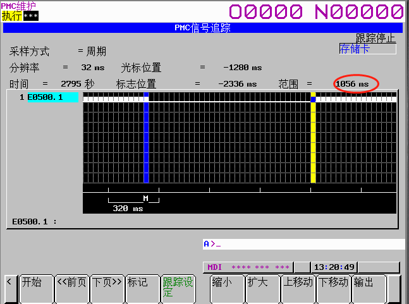Click the 13:20:49 clock display
The image size is (409, 304).
pyautogui.click(x=334, y=267)
